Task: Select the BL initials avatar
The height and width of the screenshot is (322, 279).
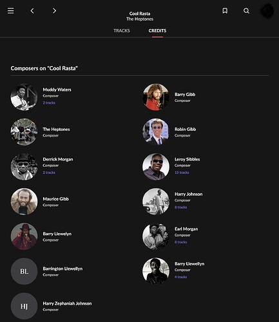Action: click(24, 271)
